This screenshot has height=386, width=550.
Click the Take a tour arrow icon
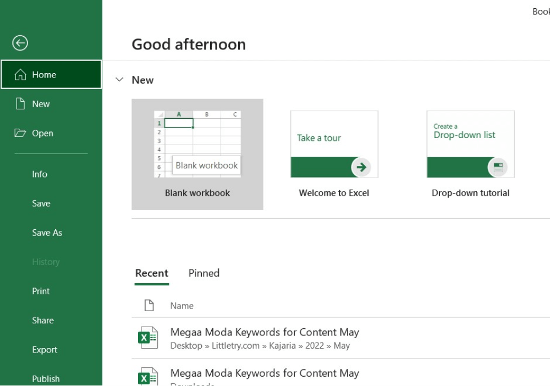361,167
